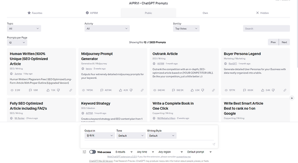Change the 5 results dropdown
The width and height of the screenshot is (298, 163).
click(x=124, y=152)
